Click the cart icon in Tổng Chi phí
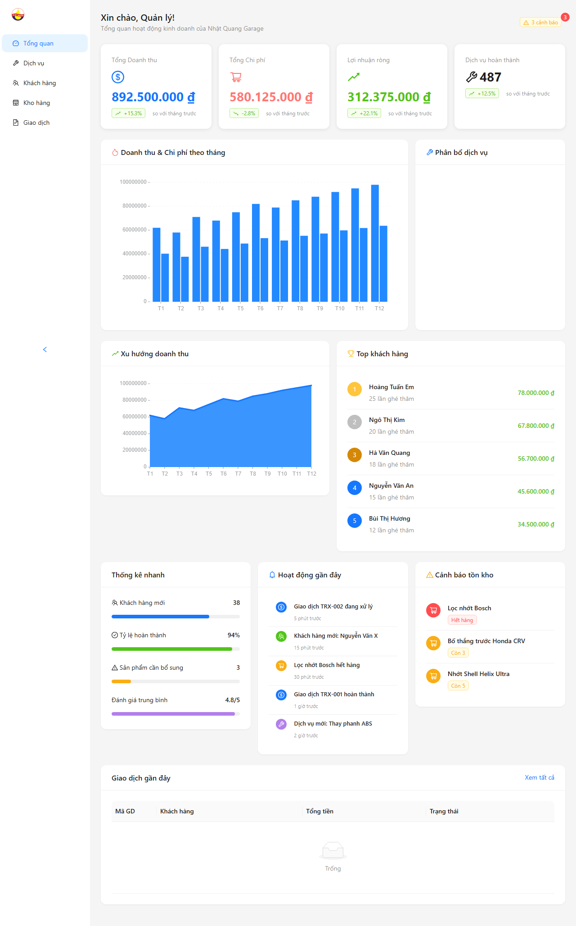Viewport: 576px width, 926px height. point(236,77)
